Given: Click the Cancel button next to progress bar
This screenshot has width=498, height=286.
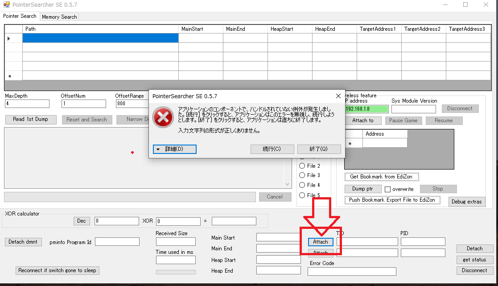Looking at the screenshot, I should 275,197.
